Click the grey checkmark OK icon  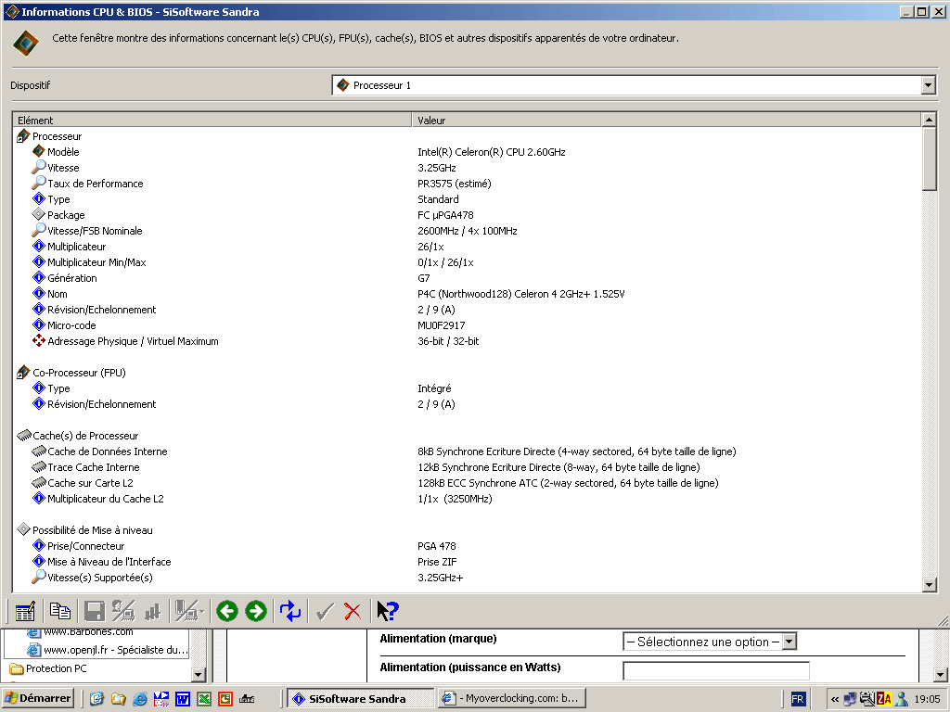pyautogui.click(x=325, y=611)
